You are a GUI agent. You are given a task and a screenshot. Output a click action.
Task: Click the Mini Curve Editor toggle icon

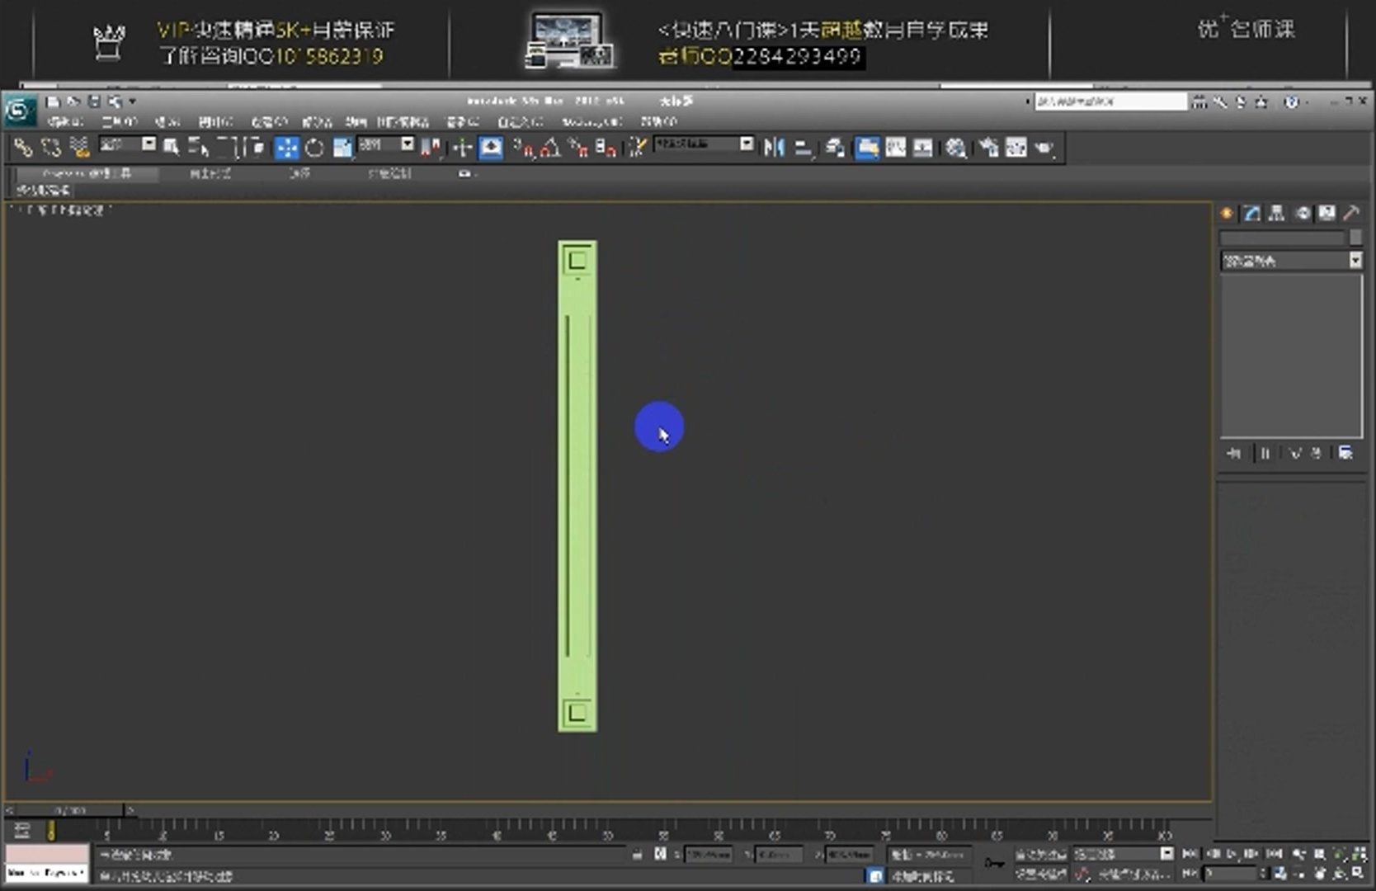tap(22, 830)
